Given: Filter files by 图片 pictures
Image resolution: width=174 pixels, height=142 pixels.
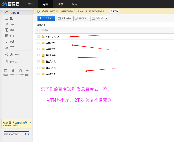Looking at the screenshot, I should click(x=12, y=18).
